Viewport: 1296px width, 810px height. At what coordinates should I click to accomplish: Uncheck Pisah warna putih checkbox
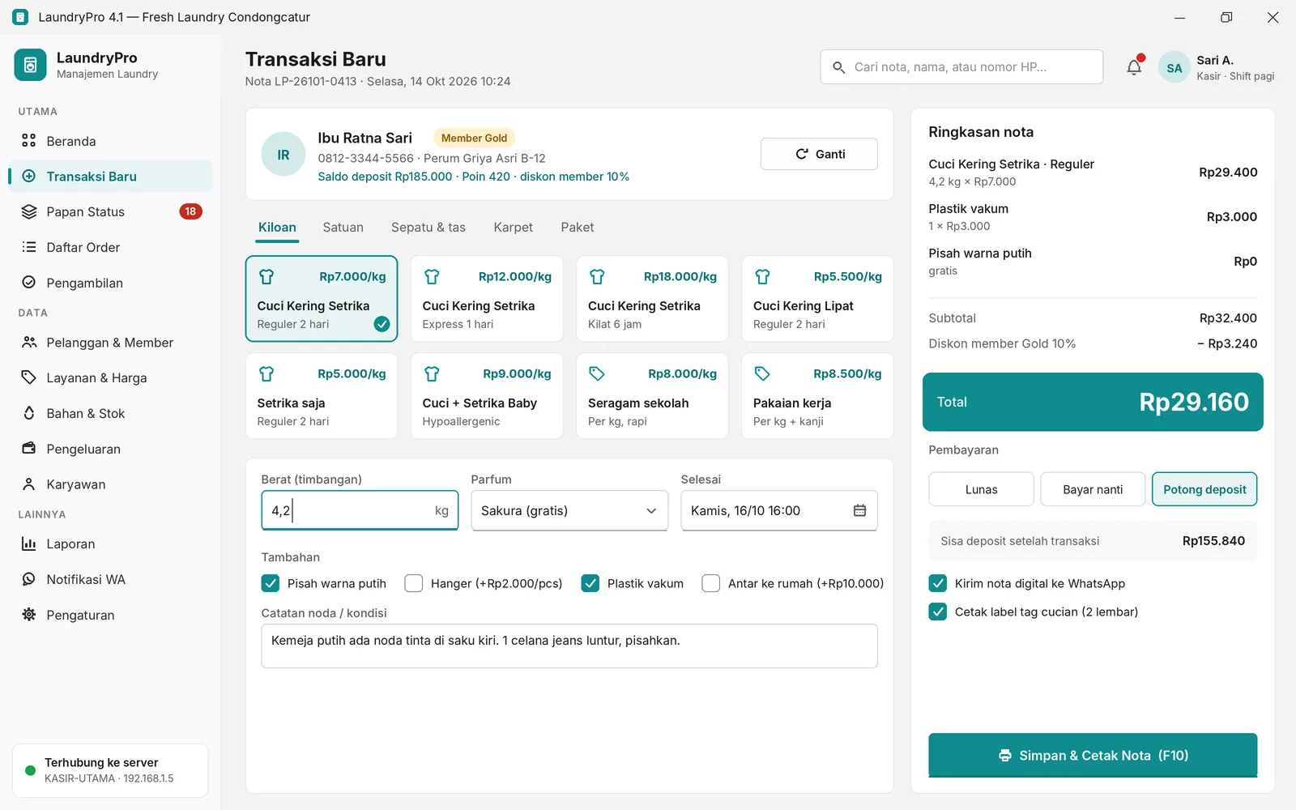271,583
